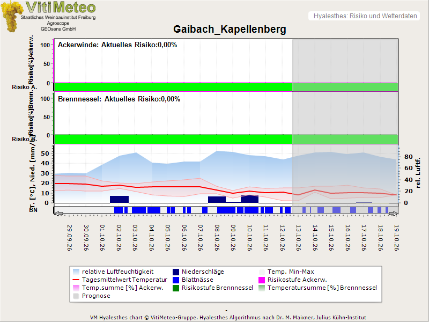The width and height of the screenshot is (429, 322).
Task: Click the green Risiko B. status bar
Action: (226, 140)
